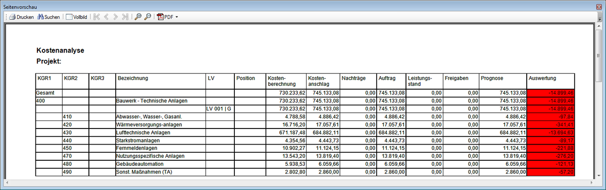Zoom in with the magnifier plus icon
This screenshot has height=190, width=606.
point(138,17)
